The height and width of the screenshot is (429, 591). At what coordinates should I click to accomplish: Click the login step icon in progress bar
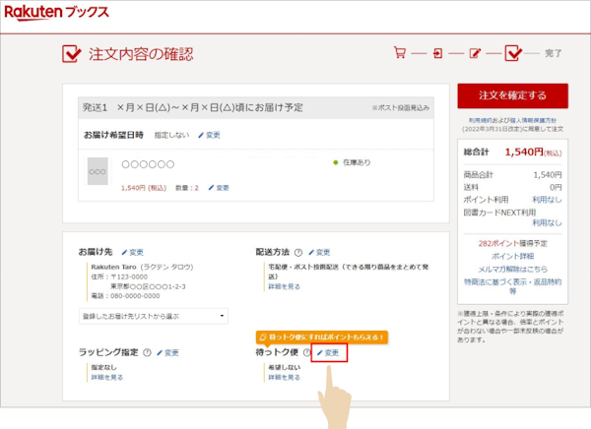[437, 53]
